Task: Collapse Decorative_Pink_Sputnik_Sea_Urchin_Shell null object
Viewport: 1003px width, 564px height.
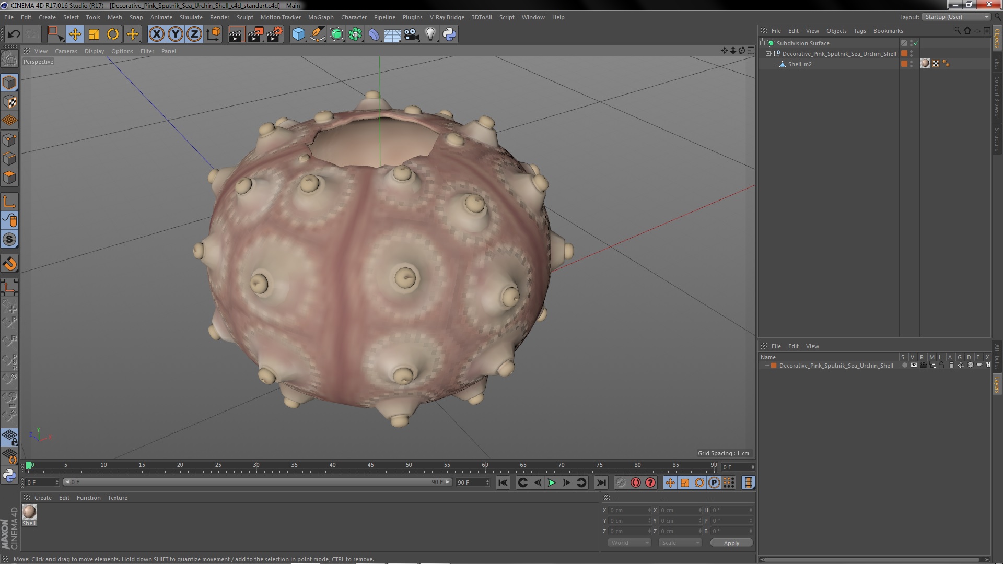Action: pyautogui.click(x=768, y=53)
